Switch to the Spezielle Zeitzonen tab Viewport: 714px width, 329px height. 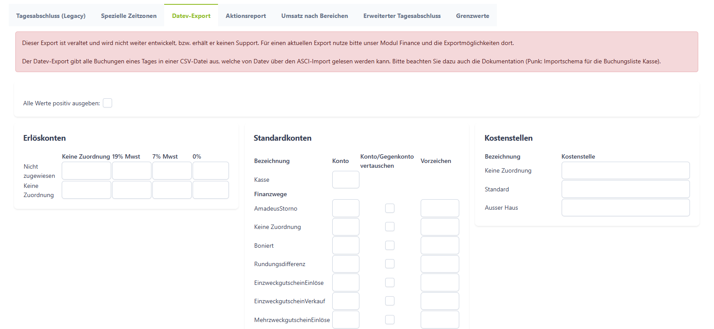pyautogui.click(x=129, y=16)
